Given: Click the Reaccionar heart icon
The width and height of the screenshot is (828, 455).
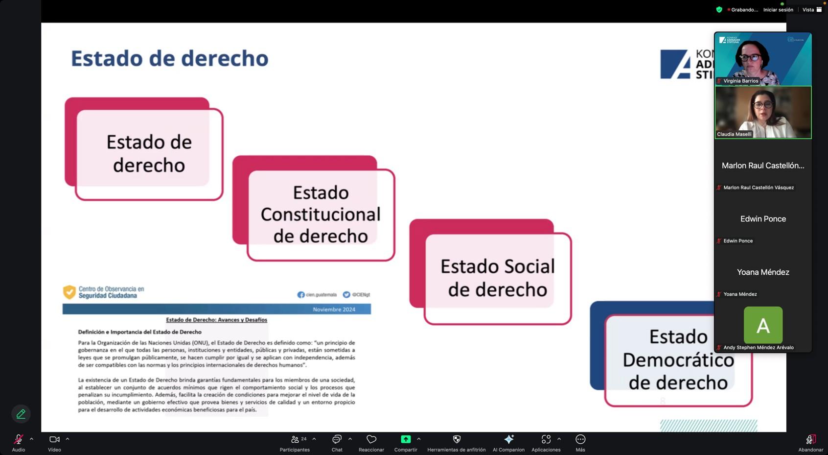Looking at the screenshot, I should [371, 440].
